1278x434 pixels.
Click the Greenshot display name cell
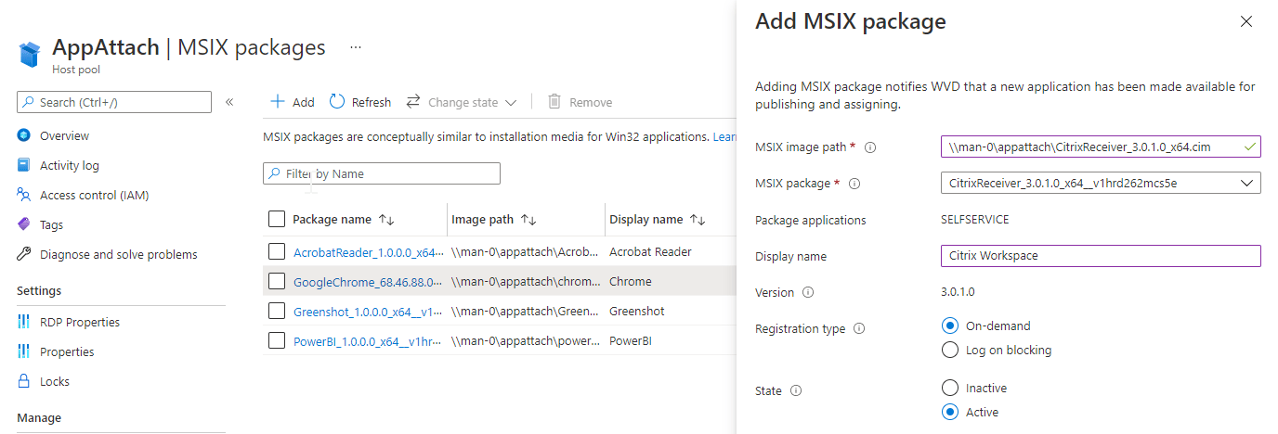coord(637,311)
